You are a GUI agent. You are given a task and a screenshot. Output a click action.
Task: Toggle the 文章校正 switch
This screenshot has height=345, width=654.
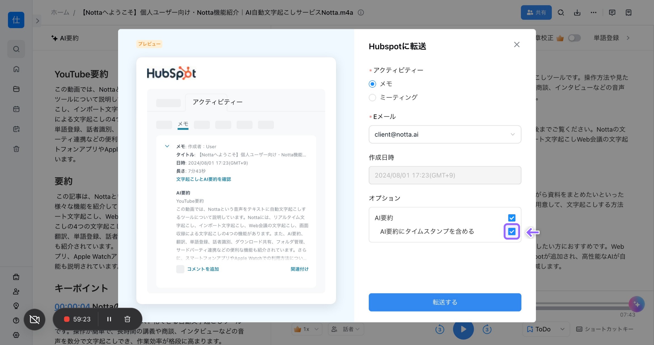coord(574,38)
